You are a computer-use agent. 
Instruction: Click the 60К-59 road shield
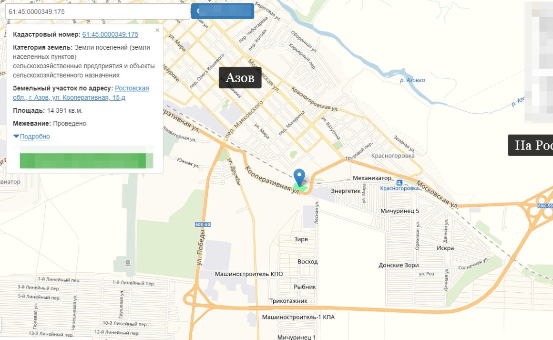[x=545, y=206]
